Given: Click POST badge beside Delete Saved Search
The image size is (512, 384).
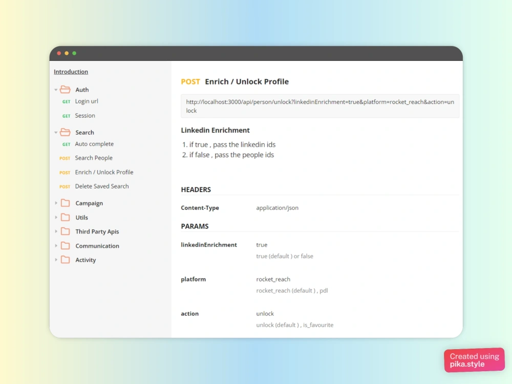Looking at the screenshot, I should pyautogui.click(x=65, y=187).
